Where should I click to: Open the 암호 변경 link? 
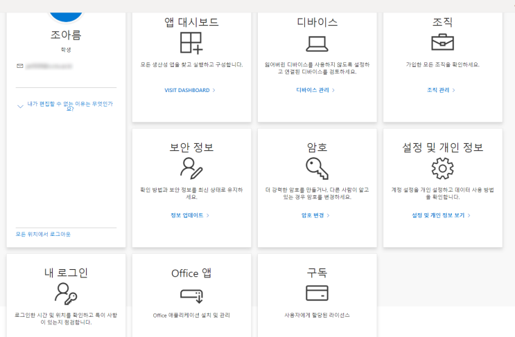(x=313, y=215)
